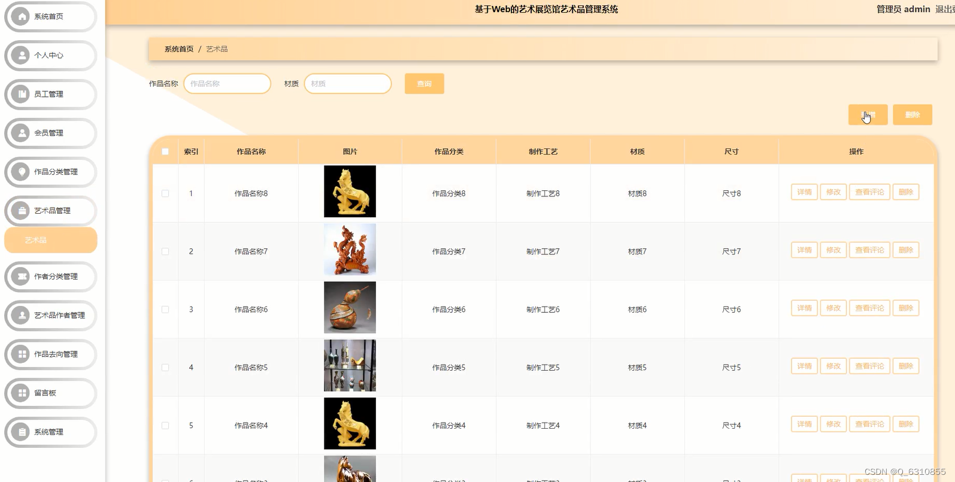This screenshot has width=955, height=482.
Task: Open 个人中心 menu
Action: [51, 56]
